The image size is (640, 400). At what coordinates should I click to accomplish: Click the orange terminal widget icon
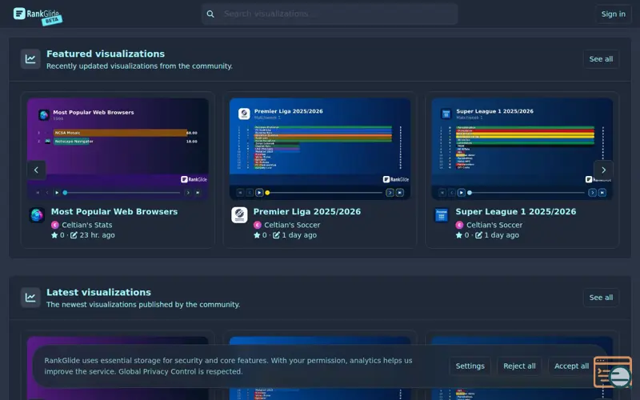[x=612, y=372]
